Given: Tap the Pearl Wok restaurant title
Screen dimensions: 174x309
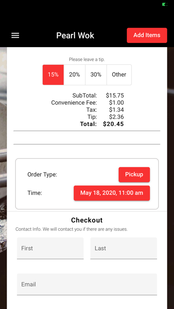Looking at the screenshot, I should [75, 36].
